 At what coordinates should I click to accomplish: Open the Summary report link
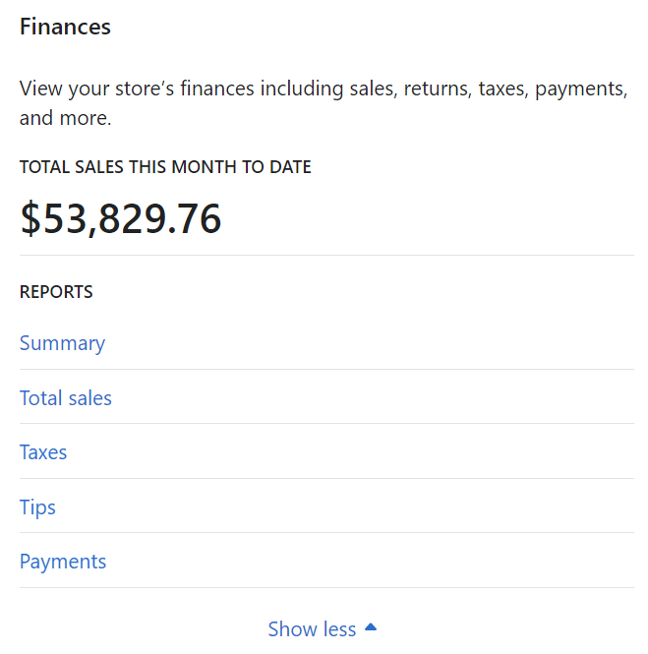(62, 343)
